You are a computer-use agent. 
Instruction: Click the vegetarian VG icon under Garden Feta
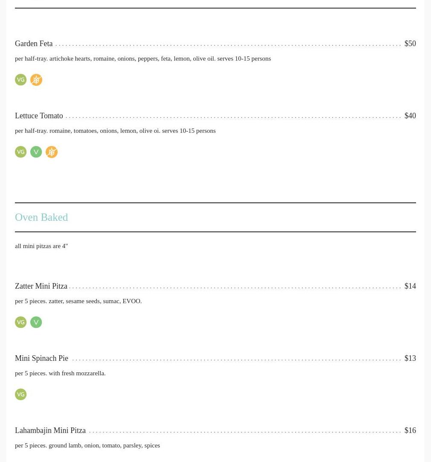(x=20, y=80)
